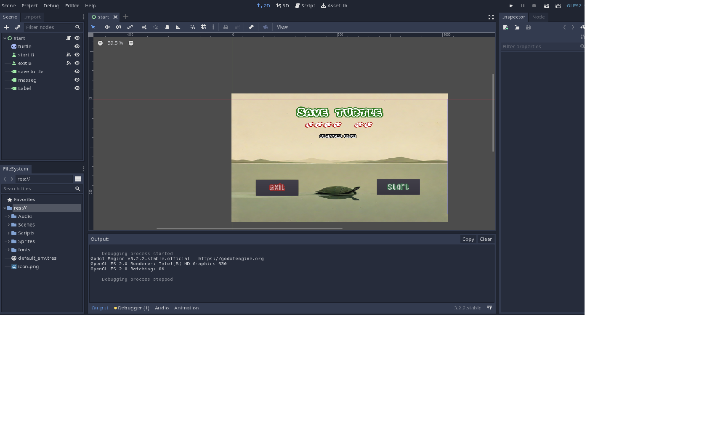The image size is (707, 442).
Task: Open the skeleton bone options icon
Action: pos(251,27)
